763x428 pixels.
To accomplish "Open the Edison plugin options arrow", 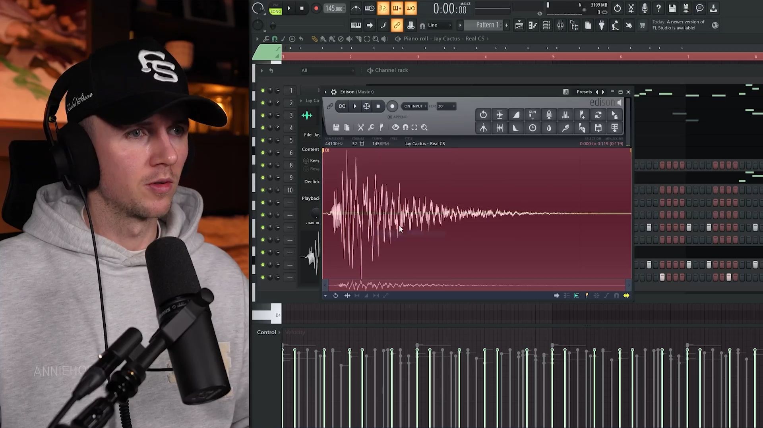I will point(325,92).
